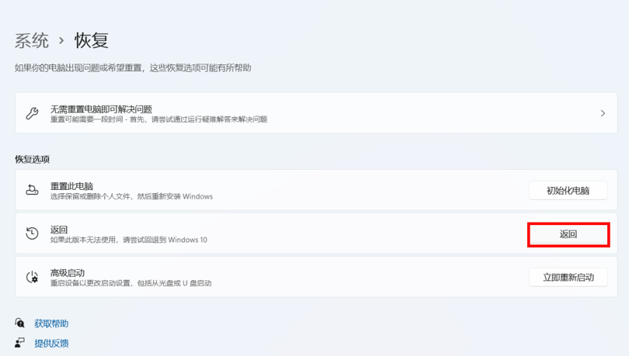This screenshot has height=356, width=629.
Task: Click the Reset this PC (重置此电脑) icon
Action: [x=32, y=190]
